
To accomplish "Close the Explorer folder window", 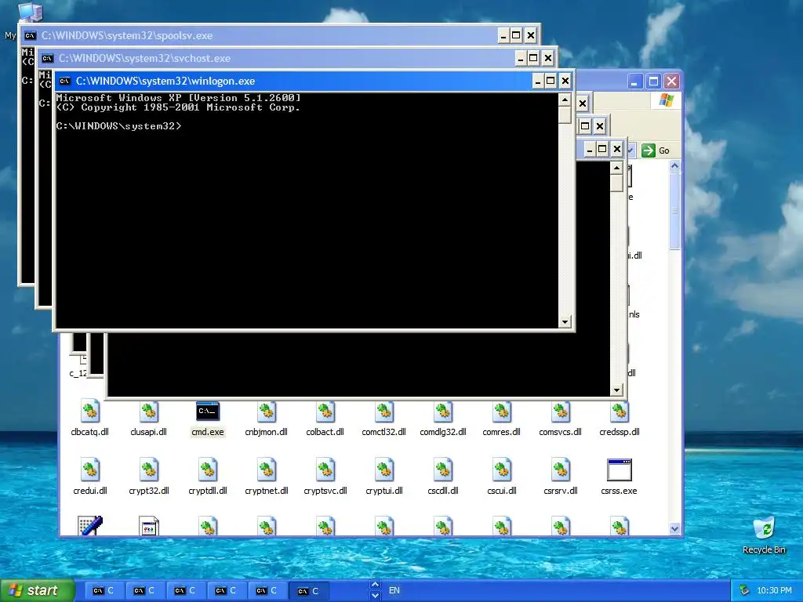I will pos(671,82).
